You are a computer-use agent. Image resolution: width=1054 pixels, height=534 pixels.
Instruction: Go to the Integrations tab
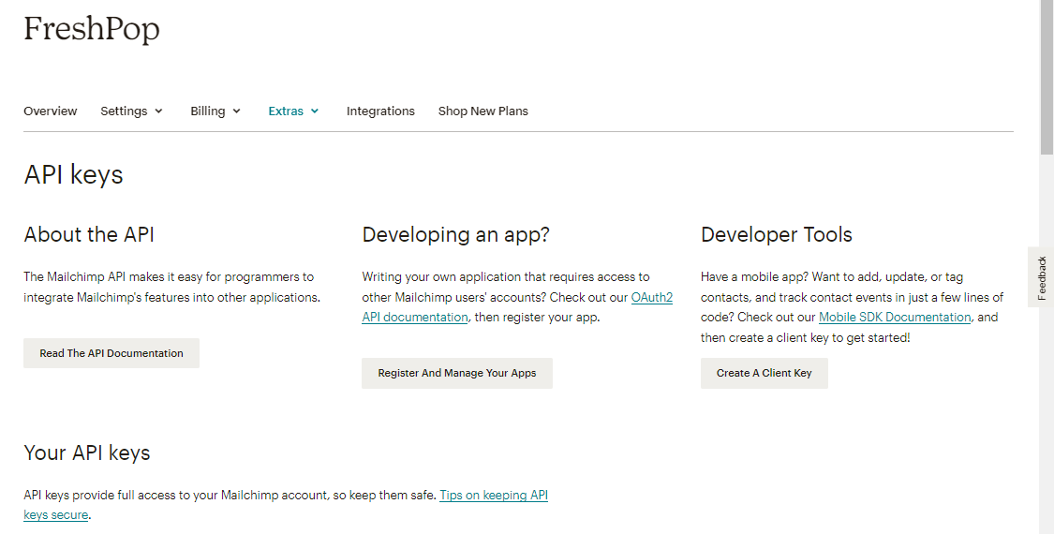[380, 111]
